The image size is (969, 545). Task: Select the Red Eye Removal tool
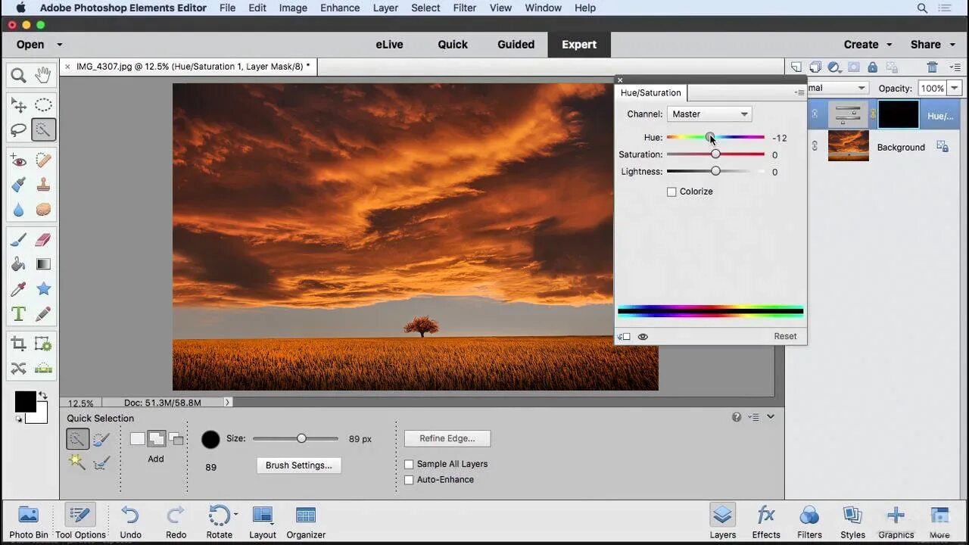click(19, 160)
